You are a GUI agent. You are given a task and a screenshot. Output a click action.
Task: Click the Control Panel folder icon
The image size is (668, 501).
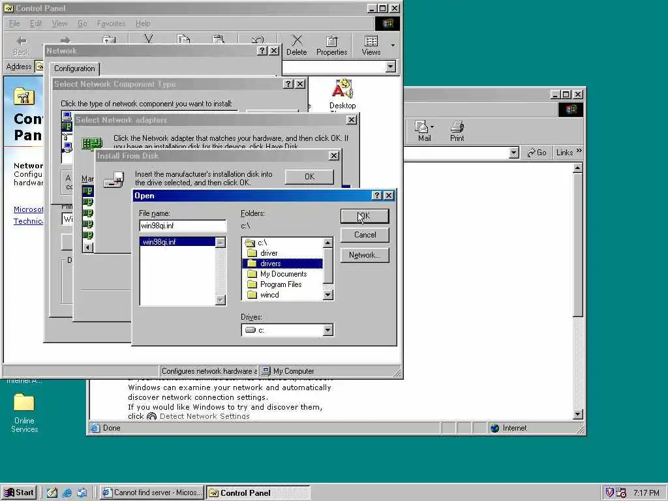(24, 97)
